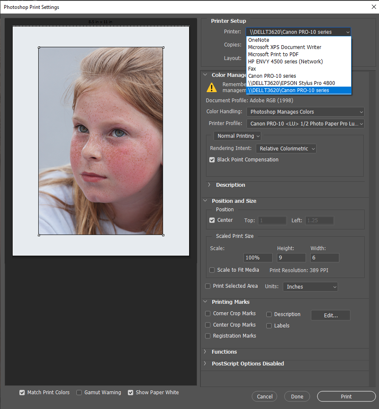Click the Scale percentage input field
Viewport: 379px width, 409px height.
258,257
